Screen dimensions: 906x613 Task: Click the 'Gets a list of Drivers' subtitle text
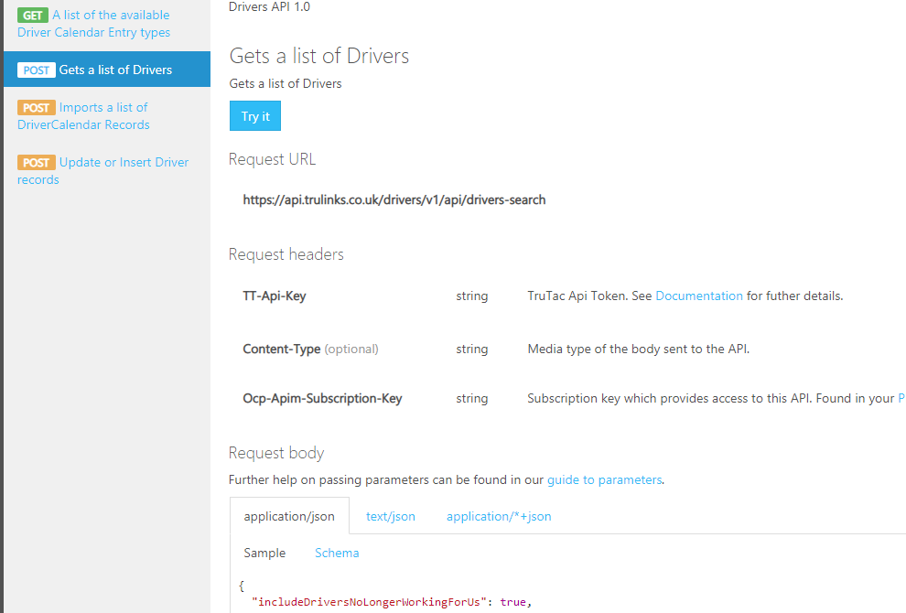click(286, 84)
